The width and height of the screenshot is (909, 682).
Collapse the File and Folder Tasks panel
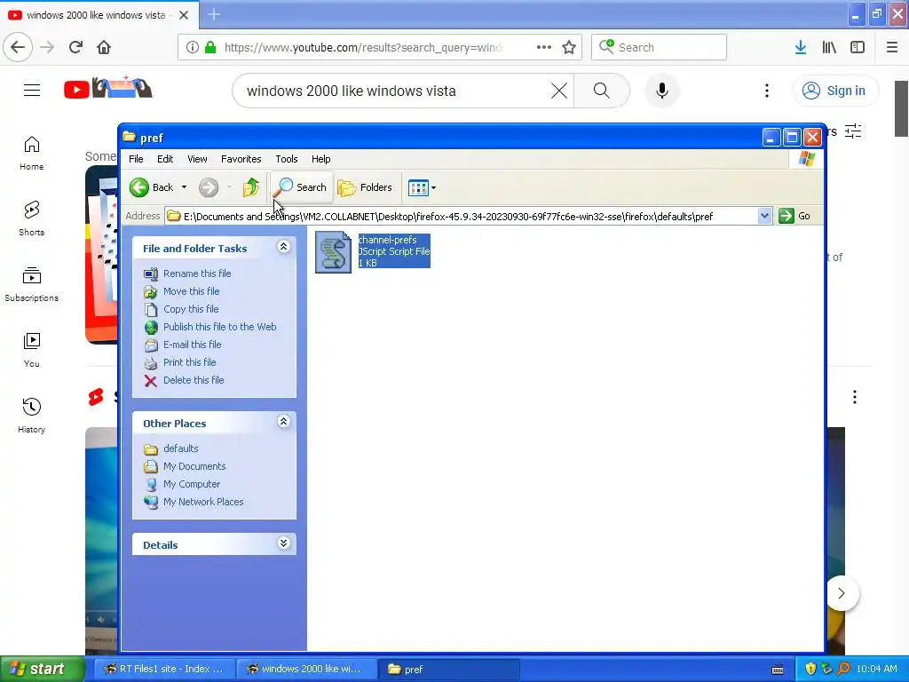(283, 247)
